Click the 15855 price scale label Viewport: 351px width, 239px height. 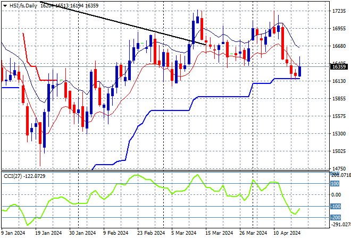click(x=339, y=99)
